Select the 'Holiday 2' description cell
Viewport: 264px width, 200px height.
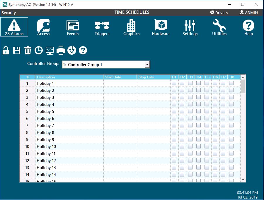point(69,90)
